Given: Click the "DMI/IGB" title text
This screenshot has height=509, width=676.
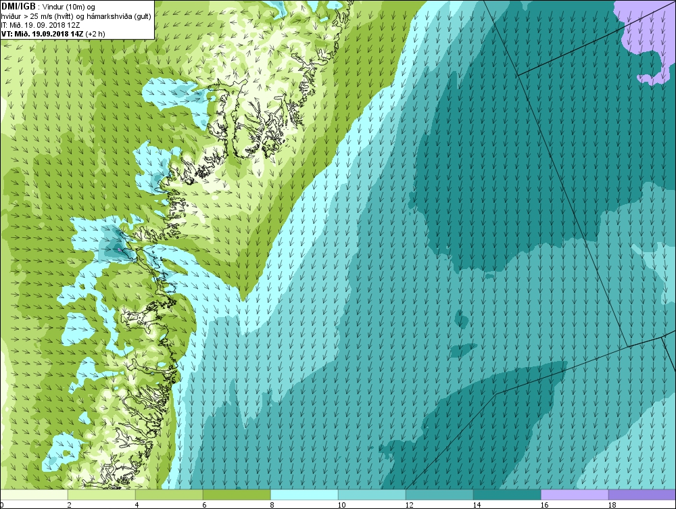Looking at the screenshot, I should tap(18, 7).
